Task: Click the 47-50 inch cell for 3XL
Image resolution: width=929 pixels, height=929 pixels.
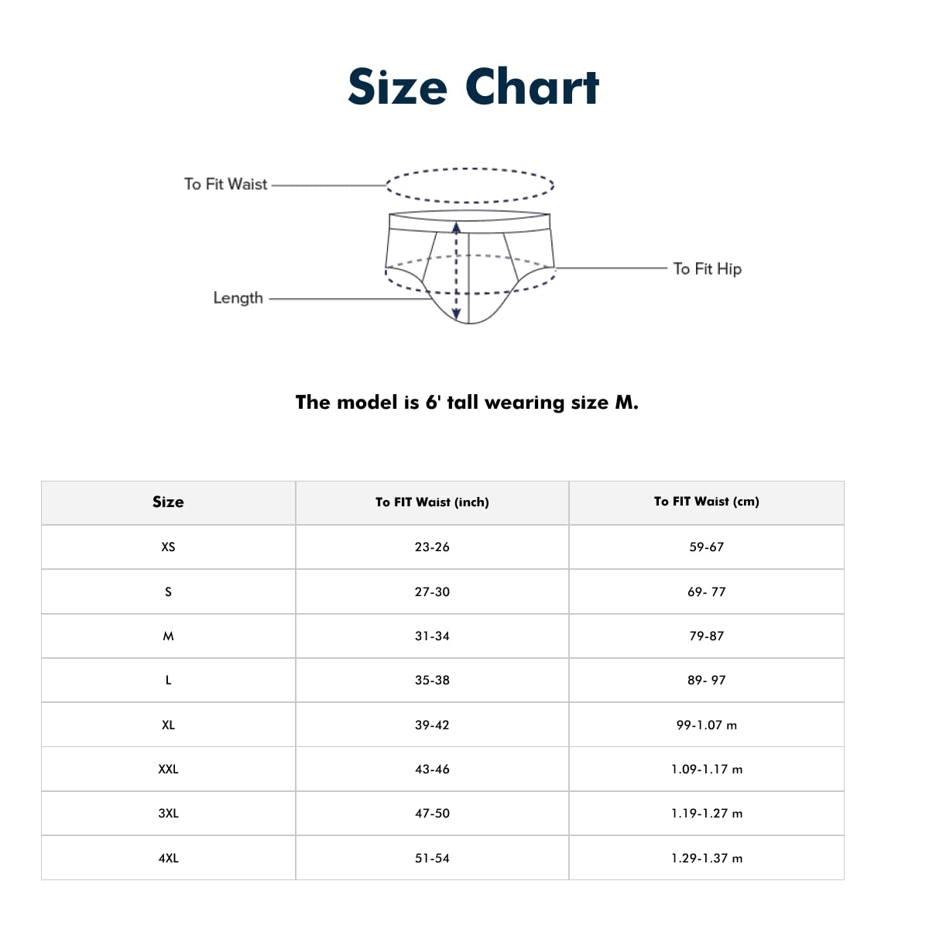Action: click(432, 813)
